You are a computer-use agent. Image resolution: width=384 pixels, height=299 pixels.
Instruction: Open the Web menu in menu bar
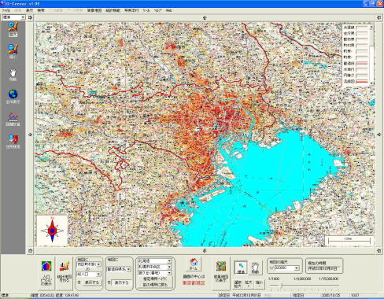click(169, 10)
